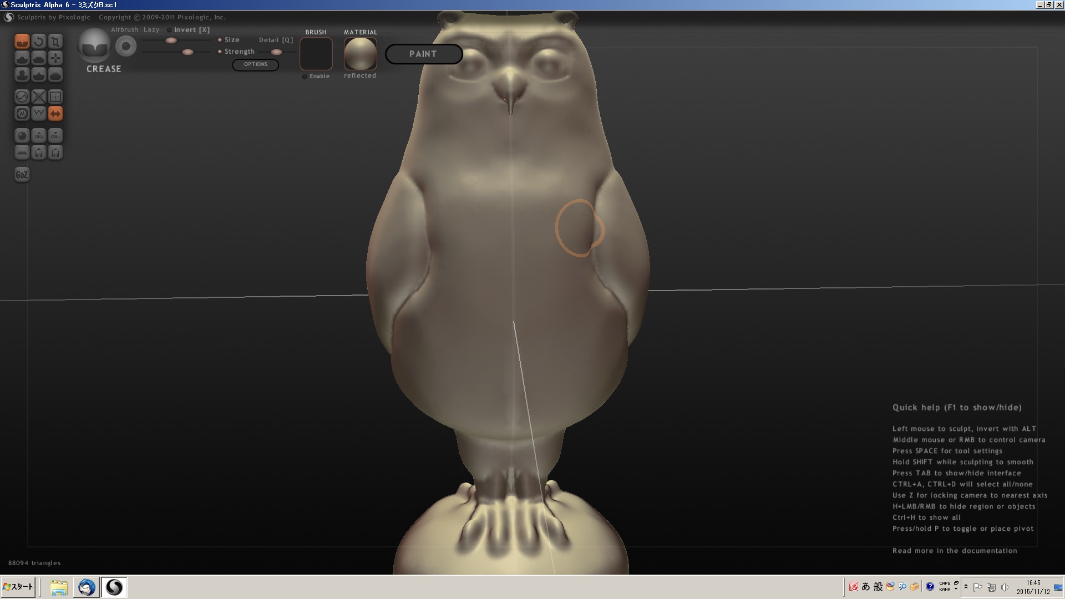Open the reflected MATERIAL picker
The height and width of the screenshot is (599, 1065).
coord(360,54)
